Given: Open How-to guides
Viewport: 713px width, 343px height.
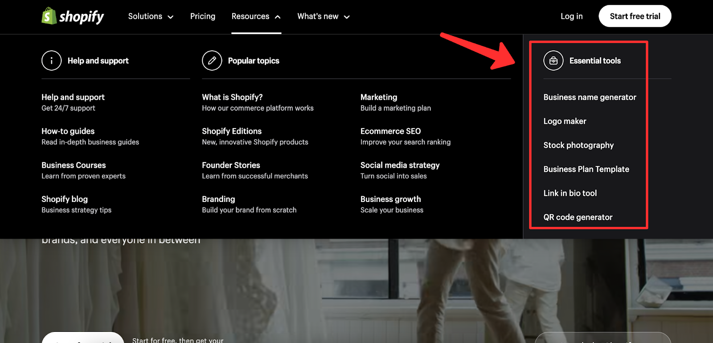Looking at the screenshot, I should coord(90,137).
